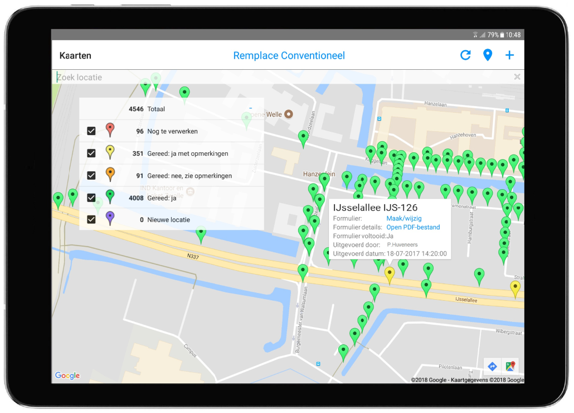Image resolution: width=574 pixels, height=413 pixels.
Task: Uncheck Gereed: nee, zie opmerkingen checkbox
Action: pyautogui.click(x=91, y=176)
